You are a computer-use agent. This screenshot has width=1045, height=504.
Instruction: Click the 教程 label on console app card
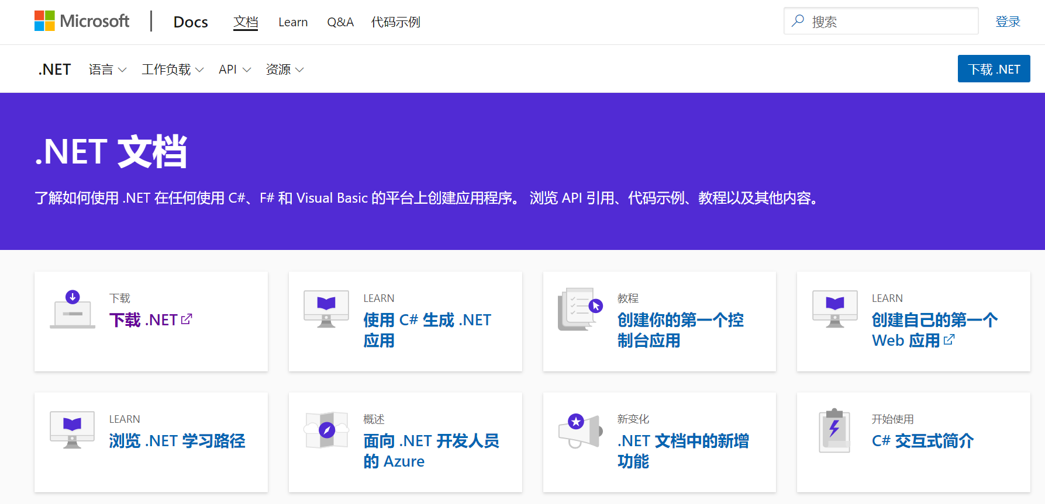click(x=628, y=298)
